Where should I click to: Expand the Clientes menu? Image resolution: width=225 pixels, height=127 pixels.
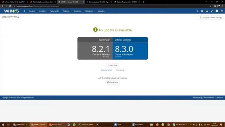(32, 11)
